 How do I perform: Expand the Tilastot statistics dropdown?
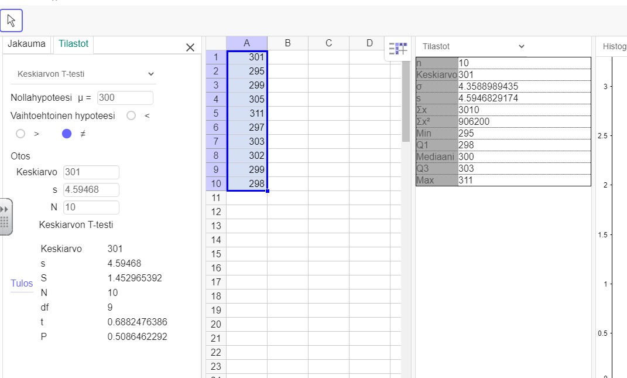(x=473, y=47)
